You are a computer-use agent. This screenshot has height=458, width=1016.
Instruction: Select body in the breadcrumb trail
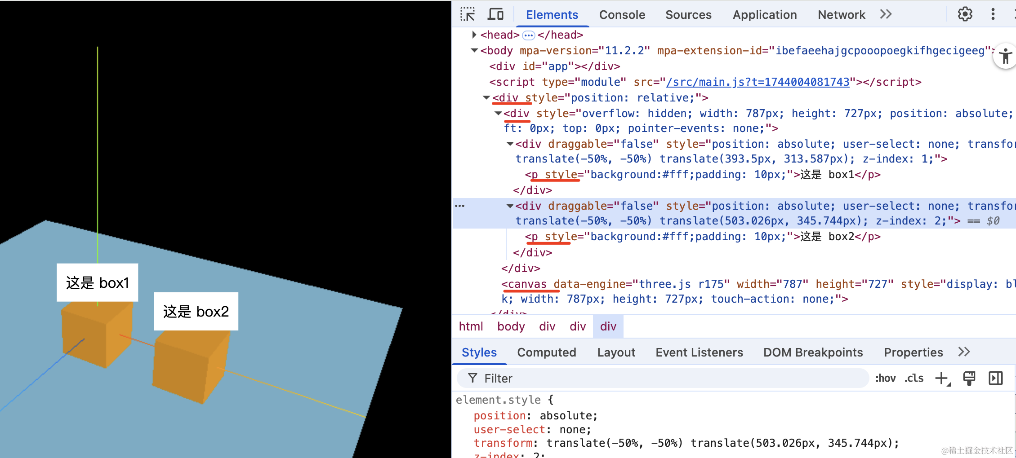[511, 326]
